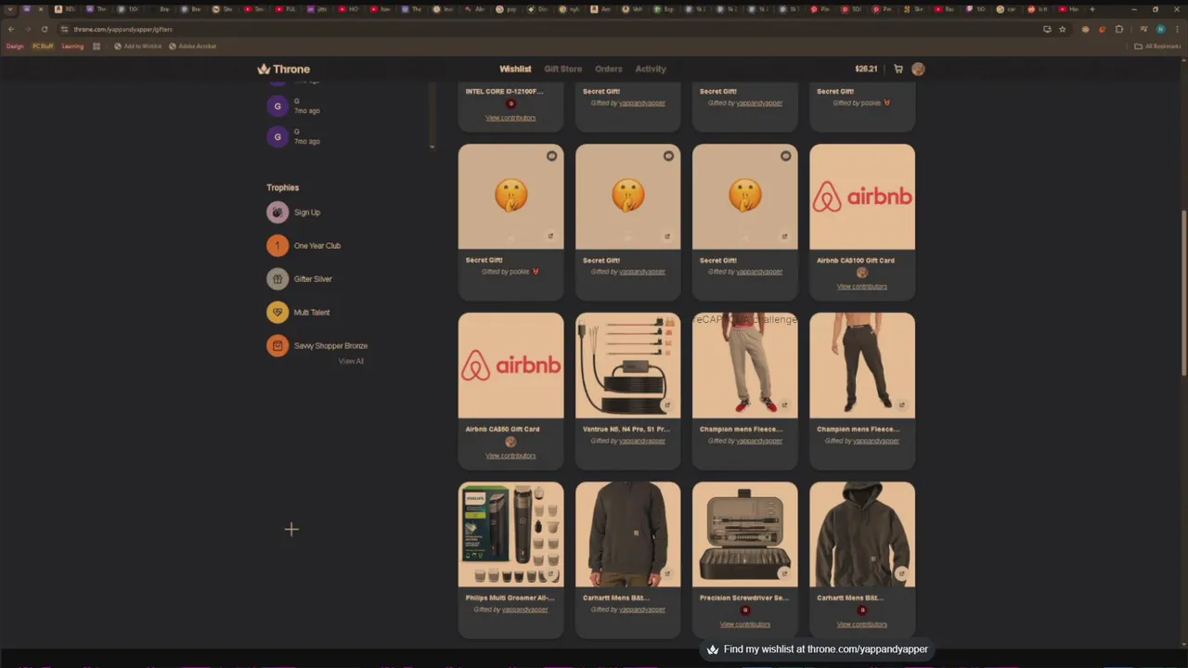Click the Gifter Silver trophy badge
This screenshot has height=668, width=1188.
click(x=278, y=279)
